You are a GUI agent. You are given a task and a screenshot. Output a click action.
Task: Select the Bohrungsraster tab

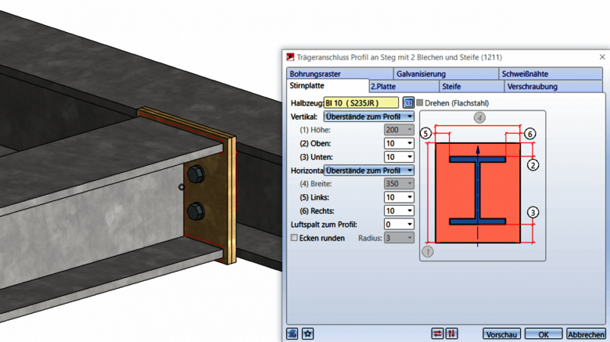point(315,74)
